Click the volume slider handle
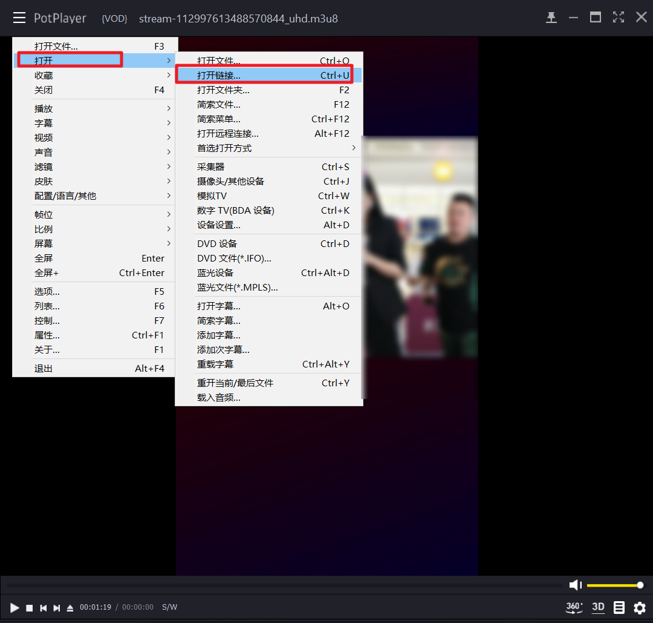Image resolution: width=653 pixels, height=623 pixels. pyautogui.click(x=640, y=585)
